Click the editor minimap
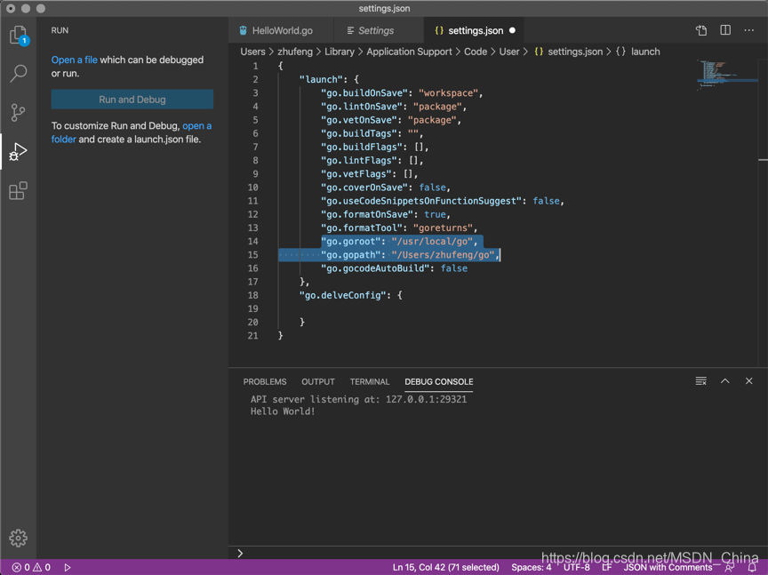Viewport: 768px width, 575px height. pos(727,75)
